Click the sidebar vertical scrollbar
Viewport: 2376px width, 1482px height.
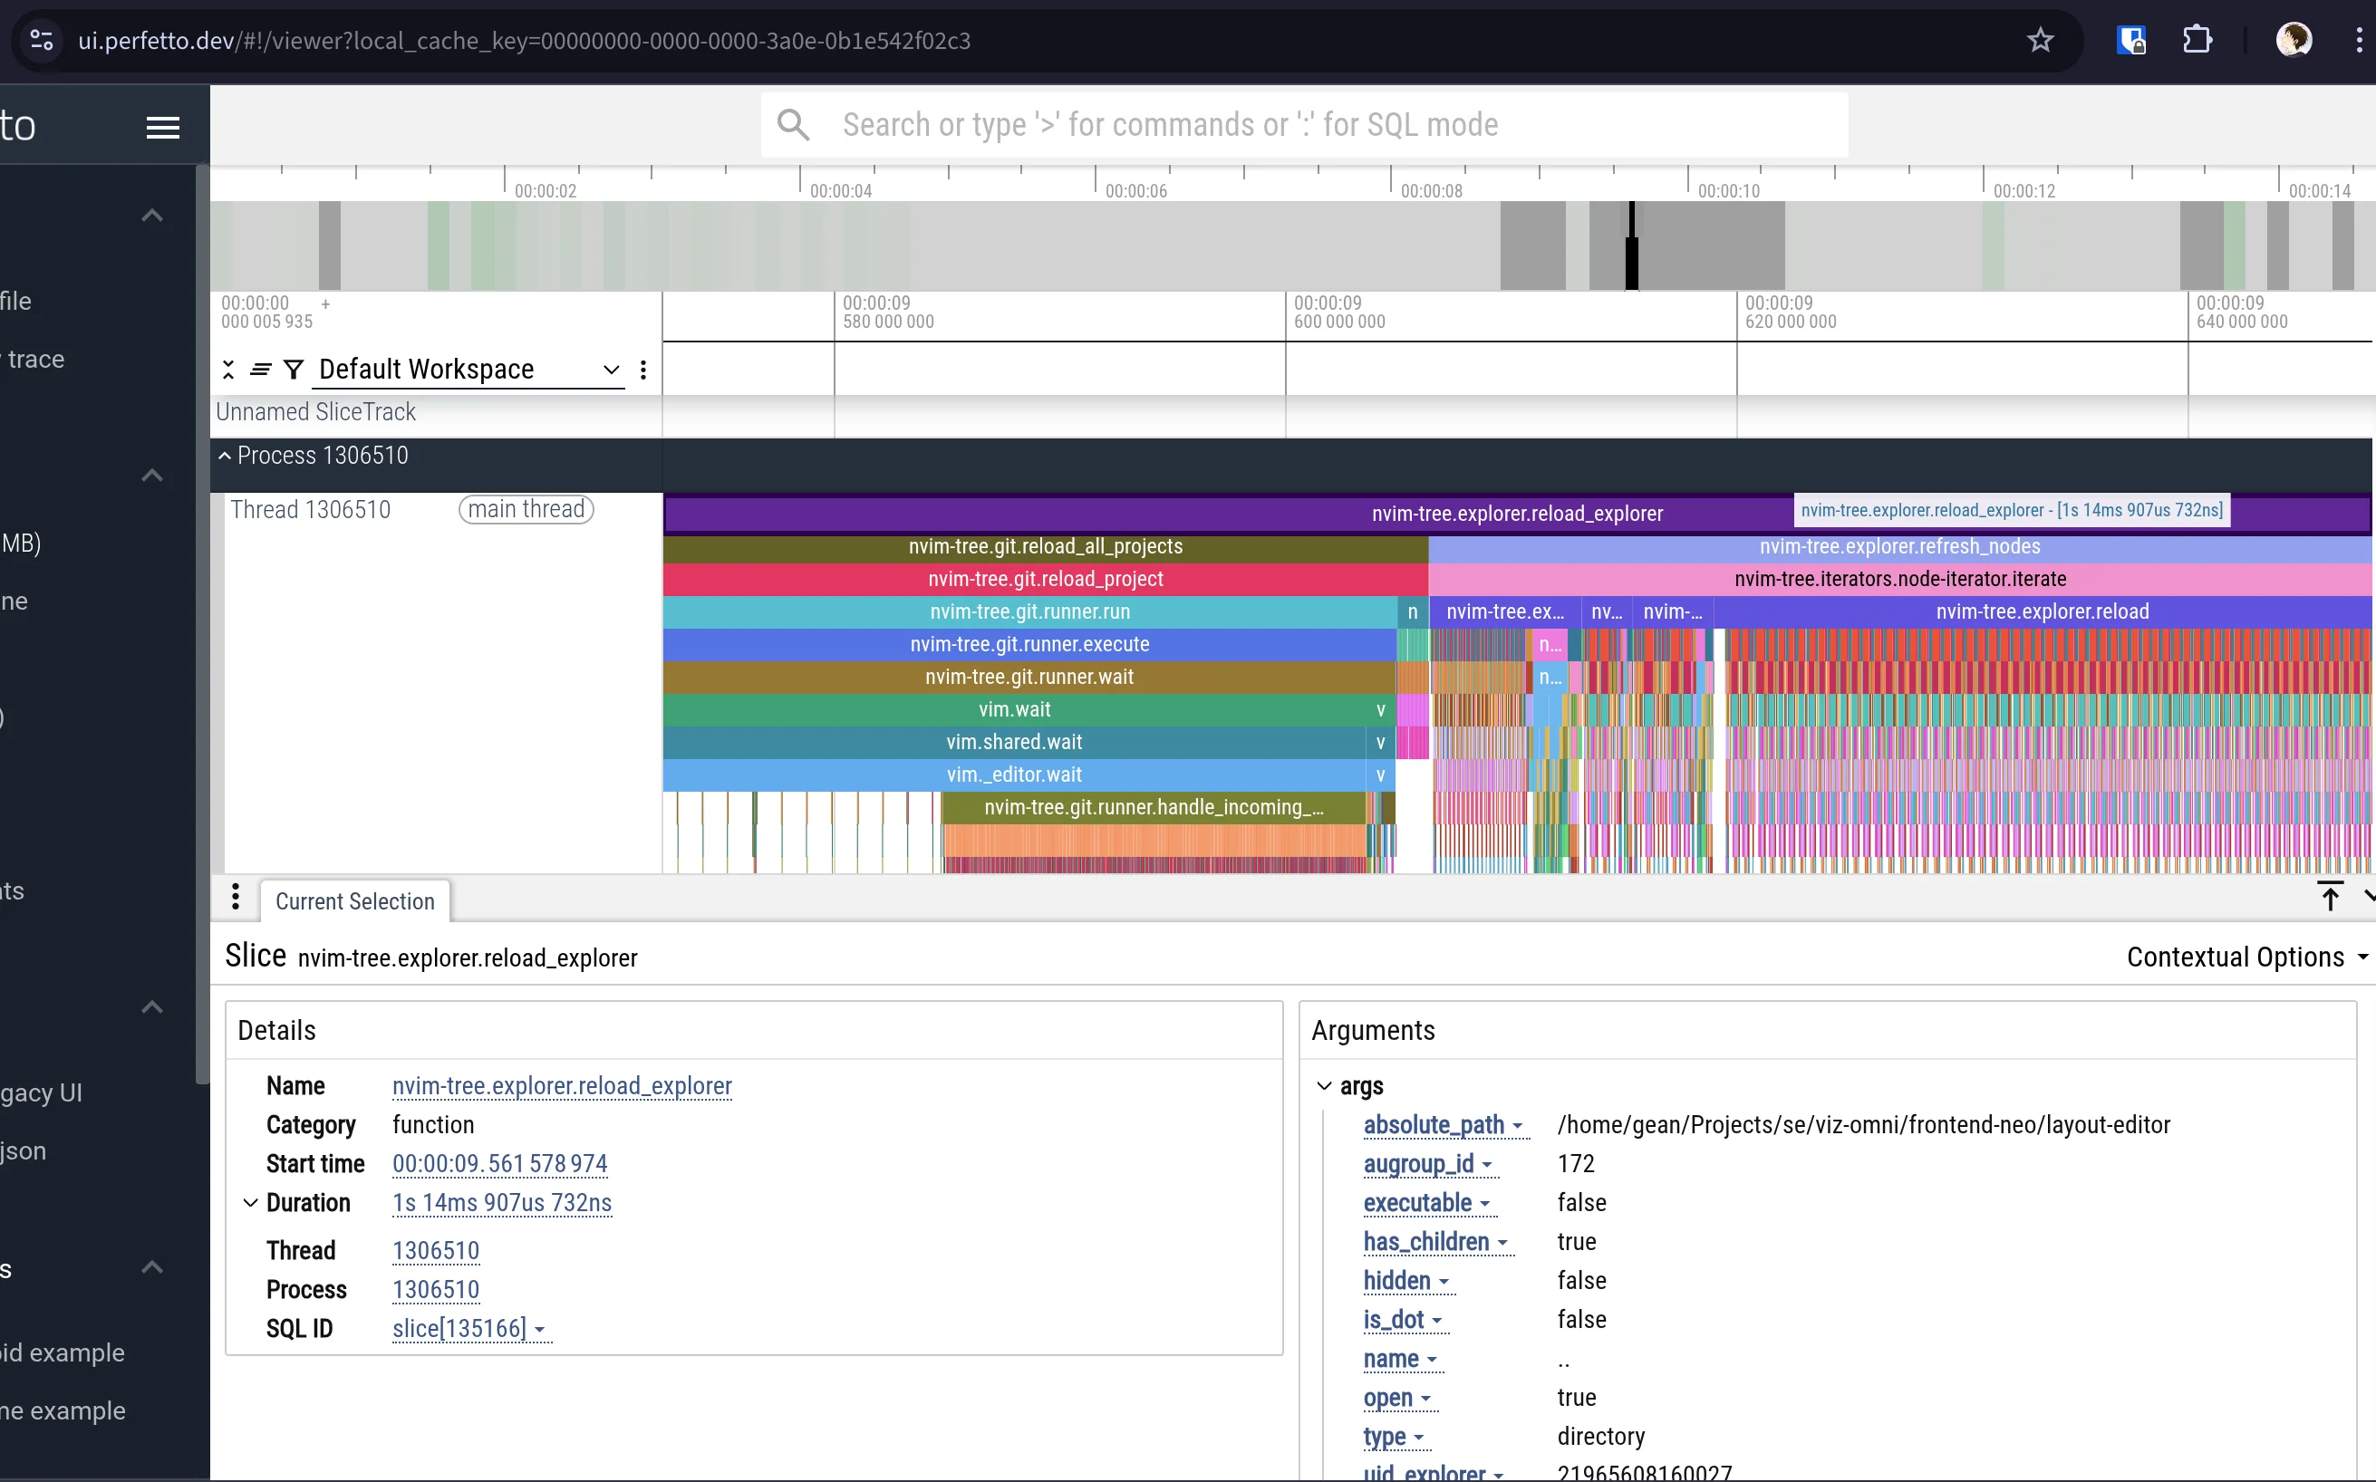pyautogui.click(x=202, y=624)
